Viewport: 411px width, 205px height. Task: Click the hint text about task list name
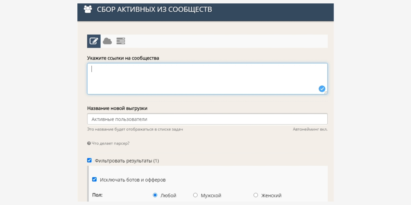click(135, 129)
